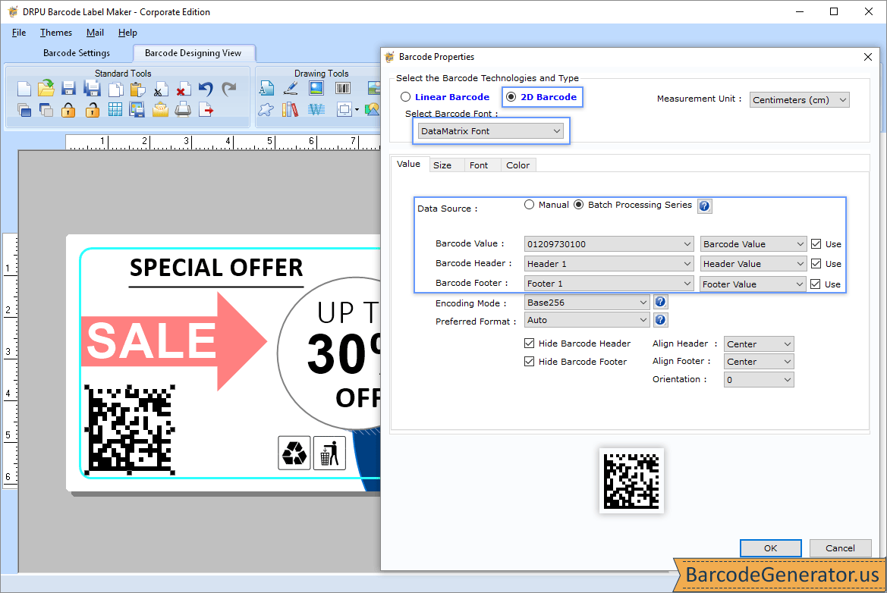Open the Orientation dropdown
The image size is (887, 593).
click(760, 380)
